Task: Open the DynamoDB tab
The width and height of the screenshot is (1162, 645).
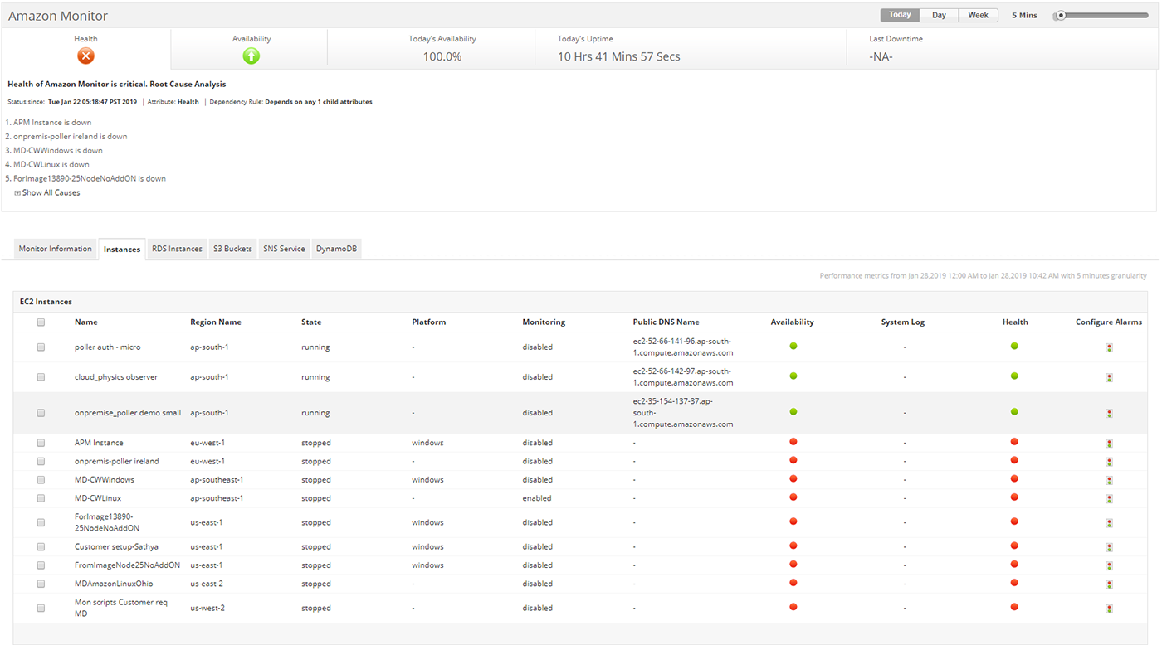Action: (x=336, y=249)
